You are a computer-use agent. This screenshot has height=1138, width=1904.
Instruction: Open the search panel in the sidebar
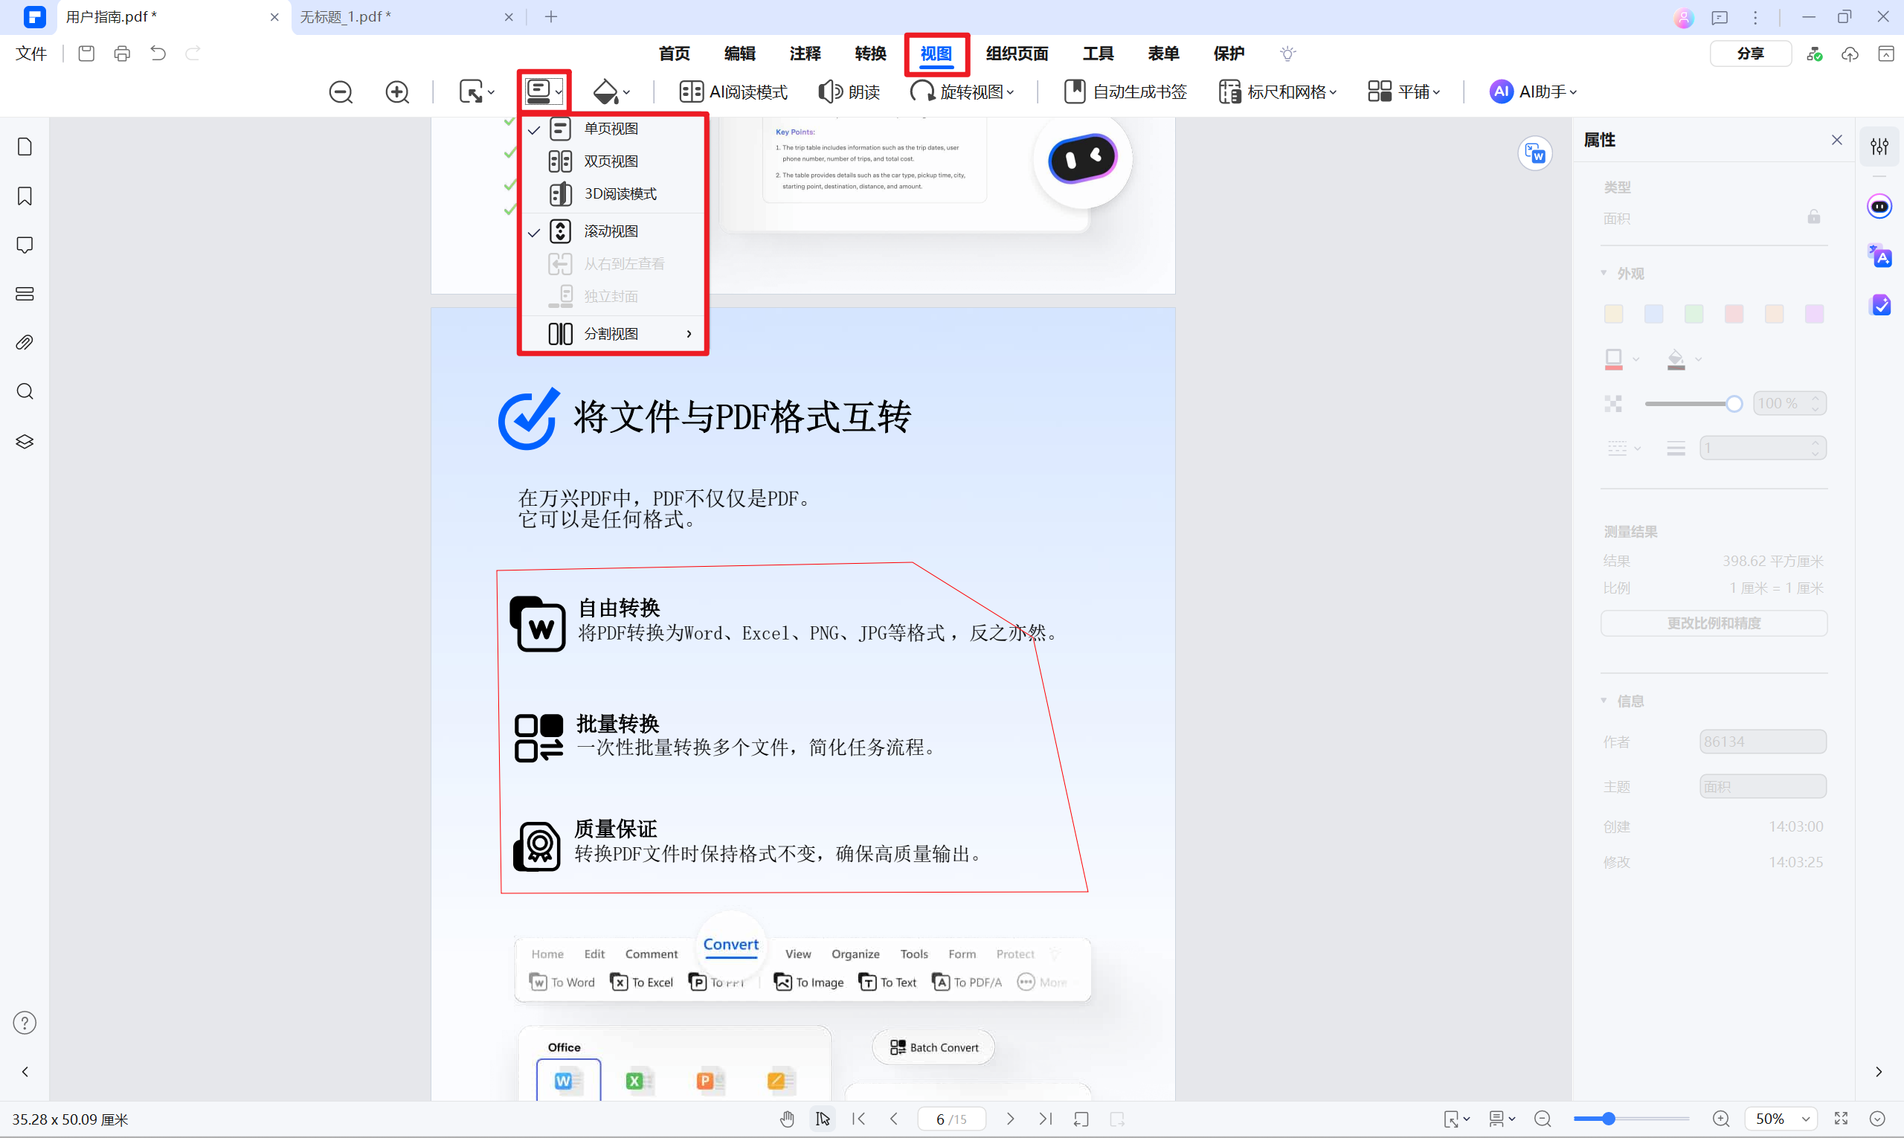tap(24, 391)
